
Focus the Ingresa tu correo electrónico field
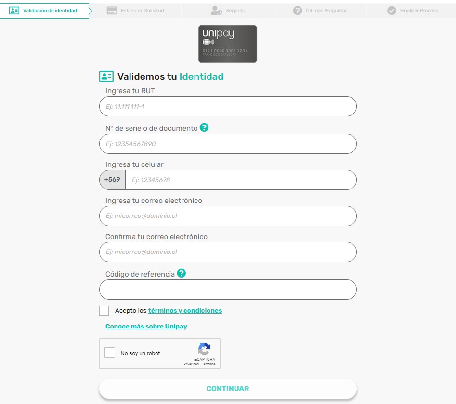click(x=228, y=216)
